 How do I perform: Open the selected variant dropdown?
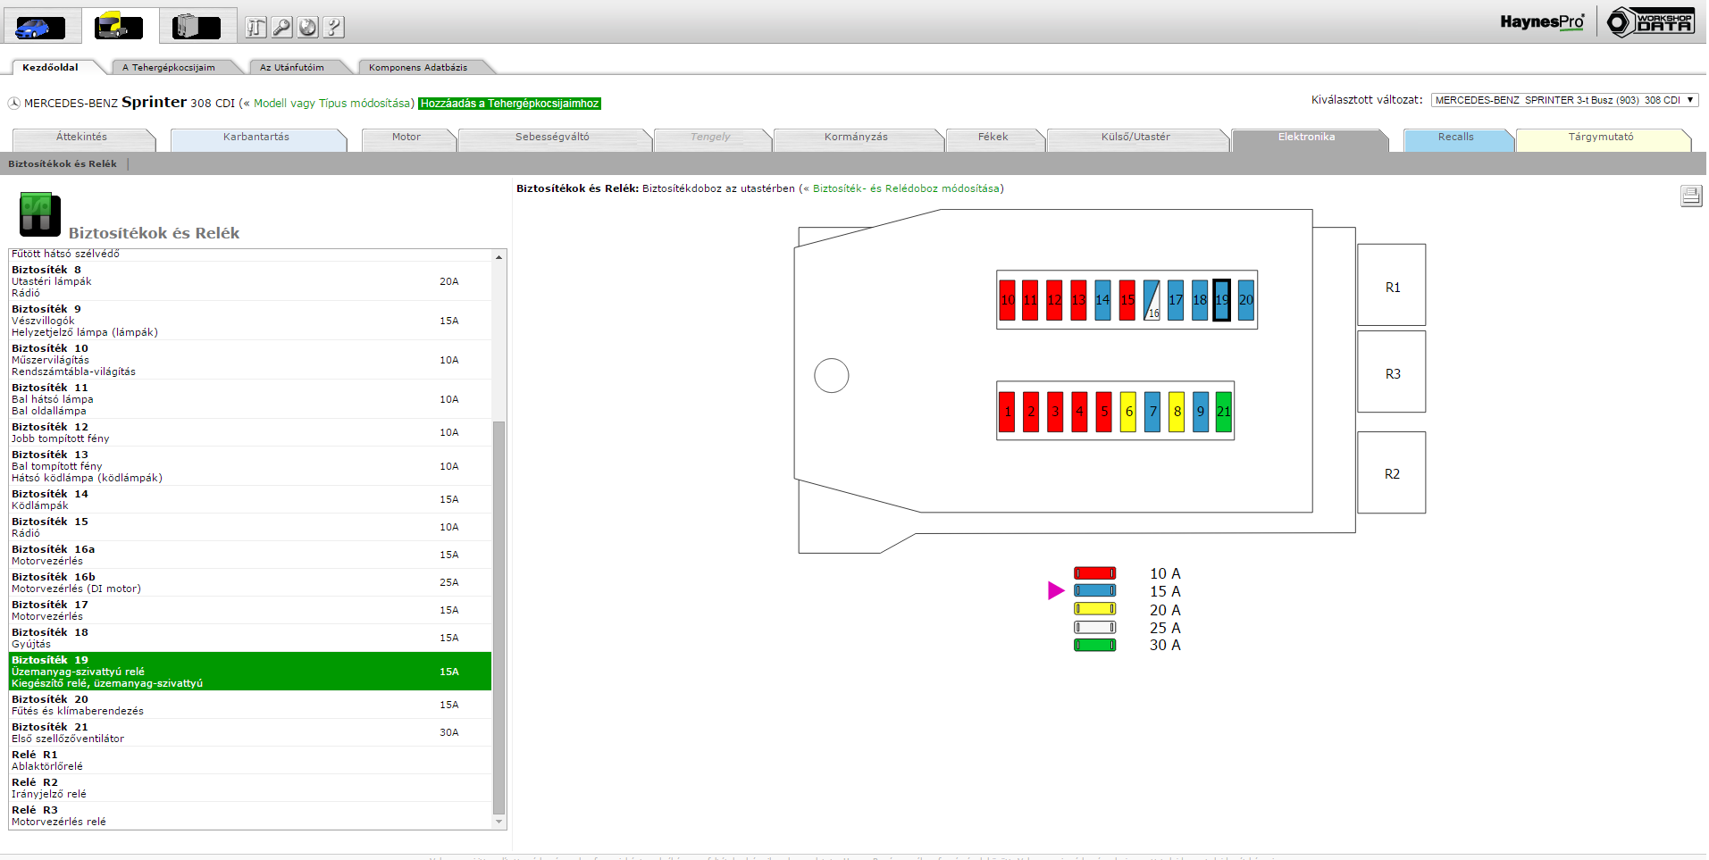point(1563,100)
